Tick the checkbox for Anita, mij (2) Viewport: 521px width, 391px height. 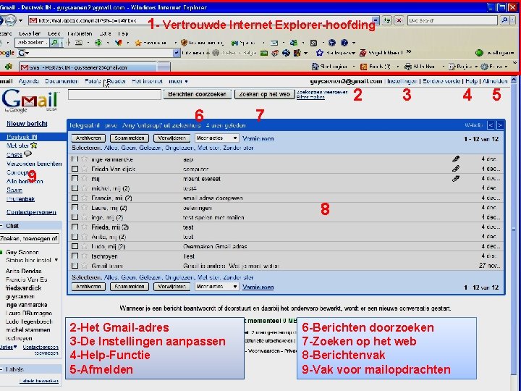click(x=75, y=237)
